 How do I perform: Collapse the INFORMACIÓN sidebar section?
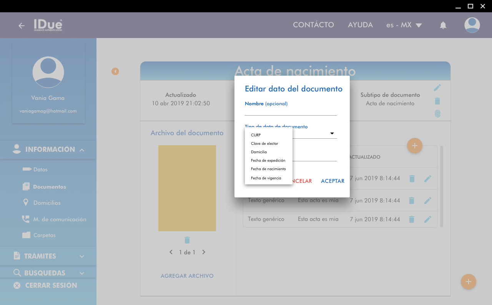pyautogui.click(x=82, y=150)
